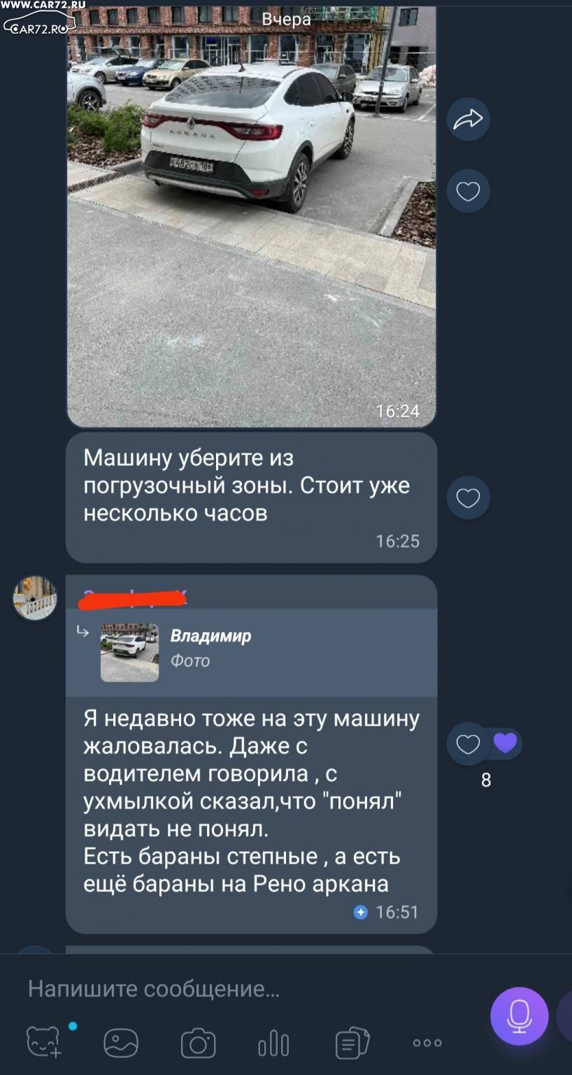Like the "Я недавно тоже" message with the empty heart
The width and height of the screenshot is (572, 1075).
[468, 744]
